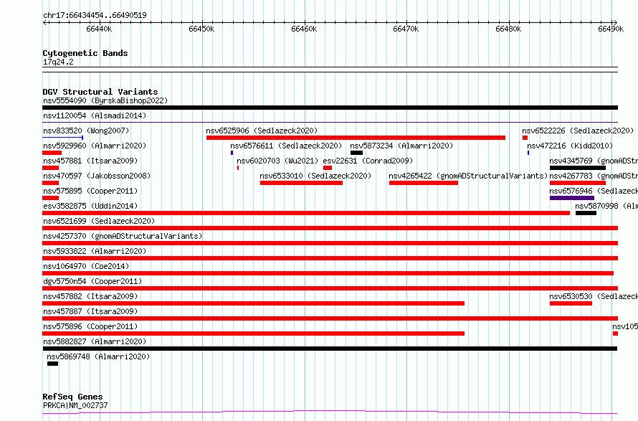
Task: Open the PRKCA|NM_002737 gene label
Action: click(75, 405)
